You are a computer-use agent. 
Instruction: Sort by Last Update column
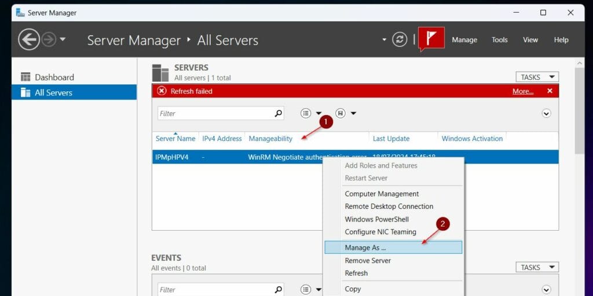[391, 139]
